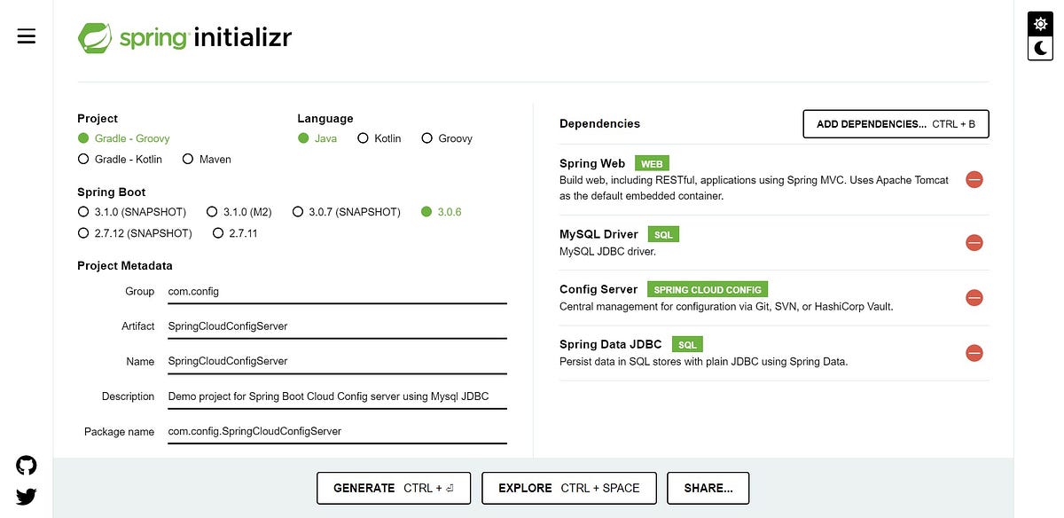Open the Share dialog
The width and height of the screenshot is (1064, 518).
[x=708, y=487]
